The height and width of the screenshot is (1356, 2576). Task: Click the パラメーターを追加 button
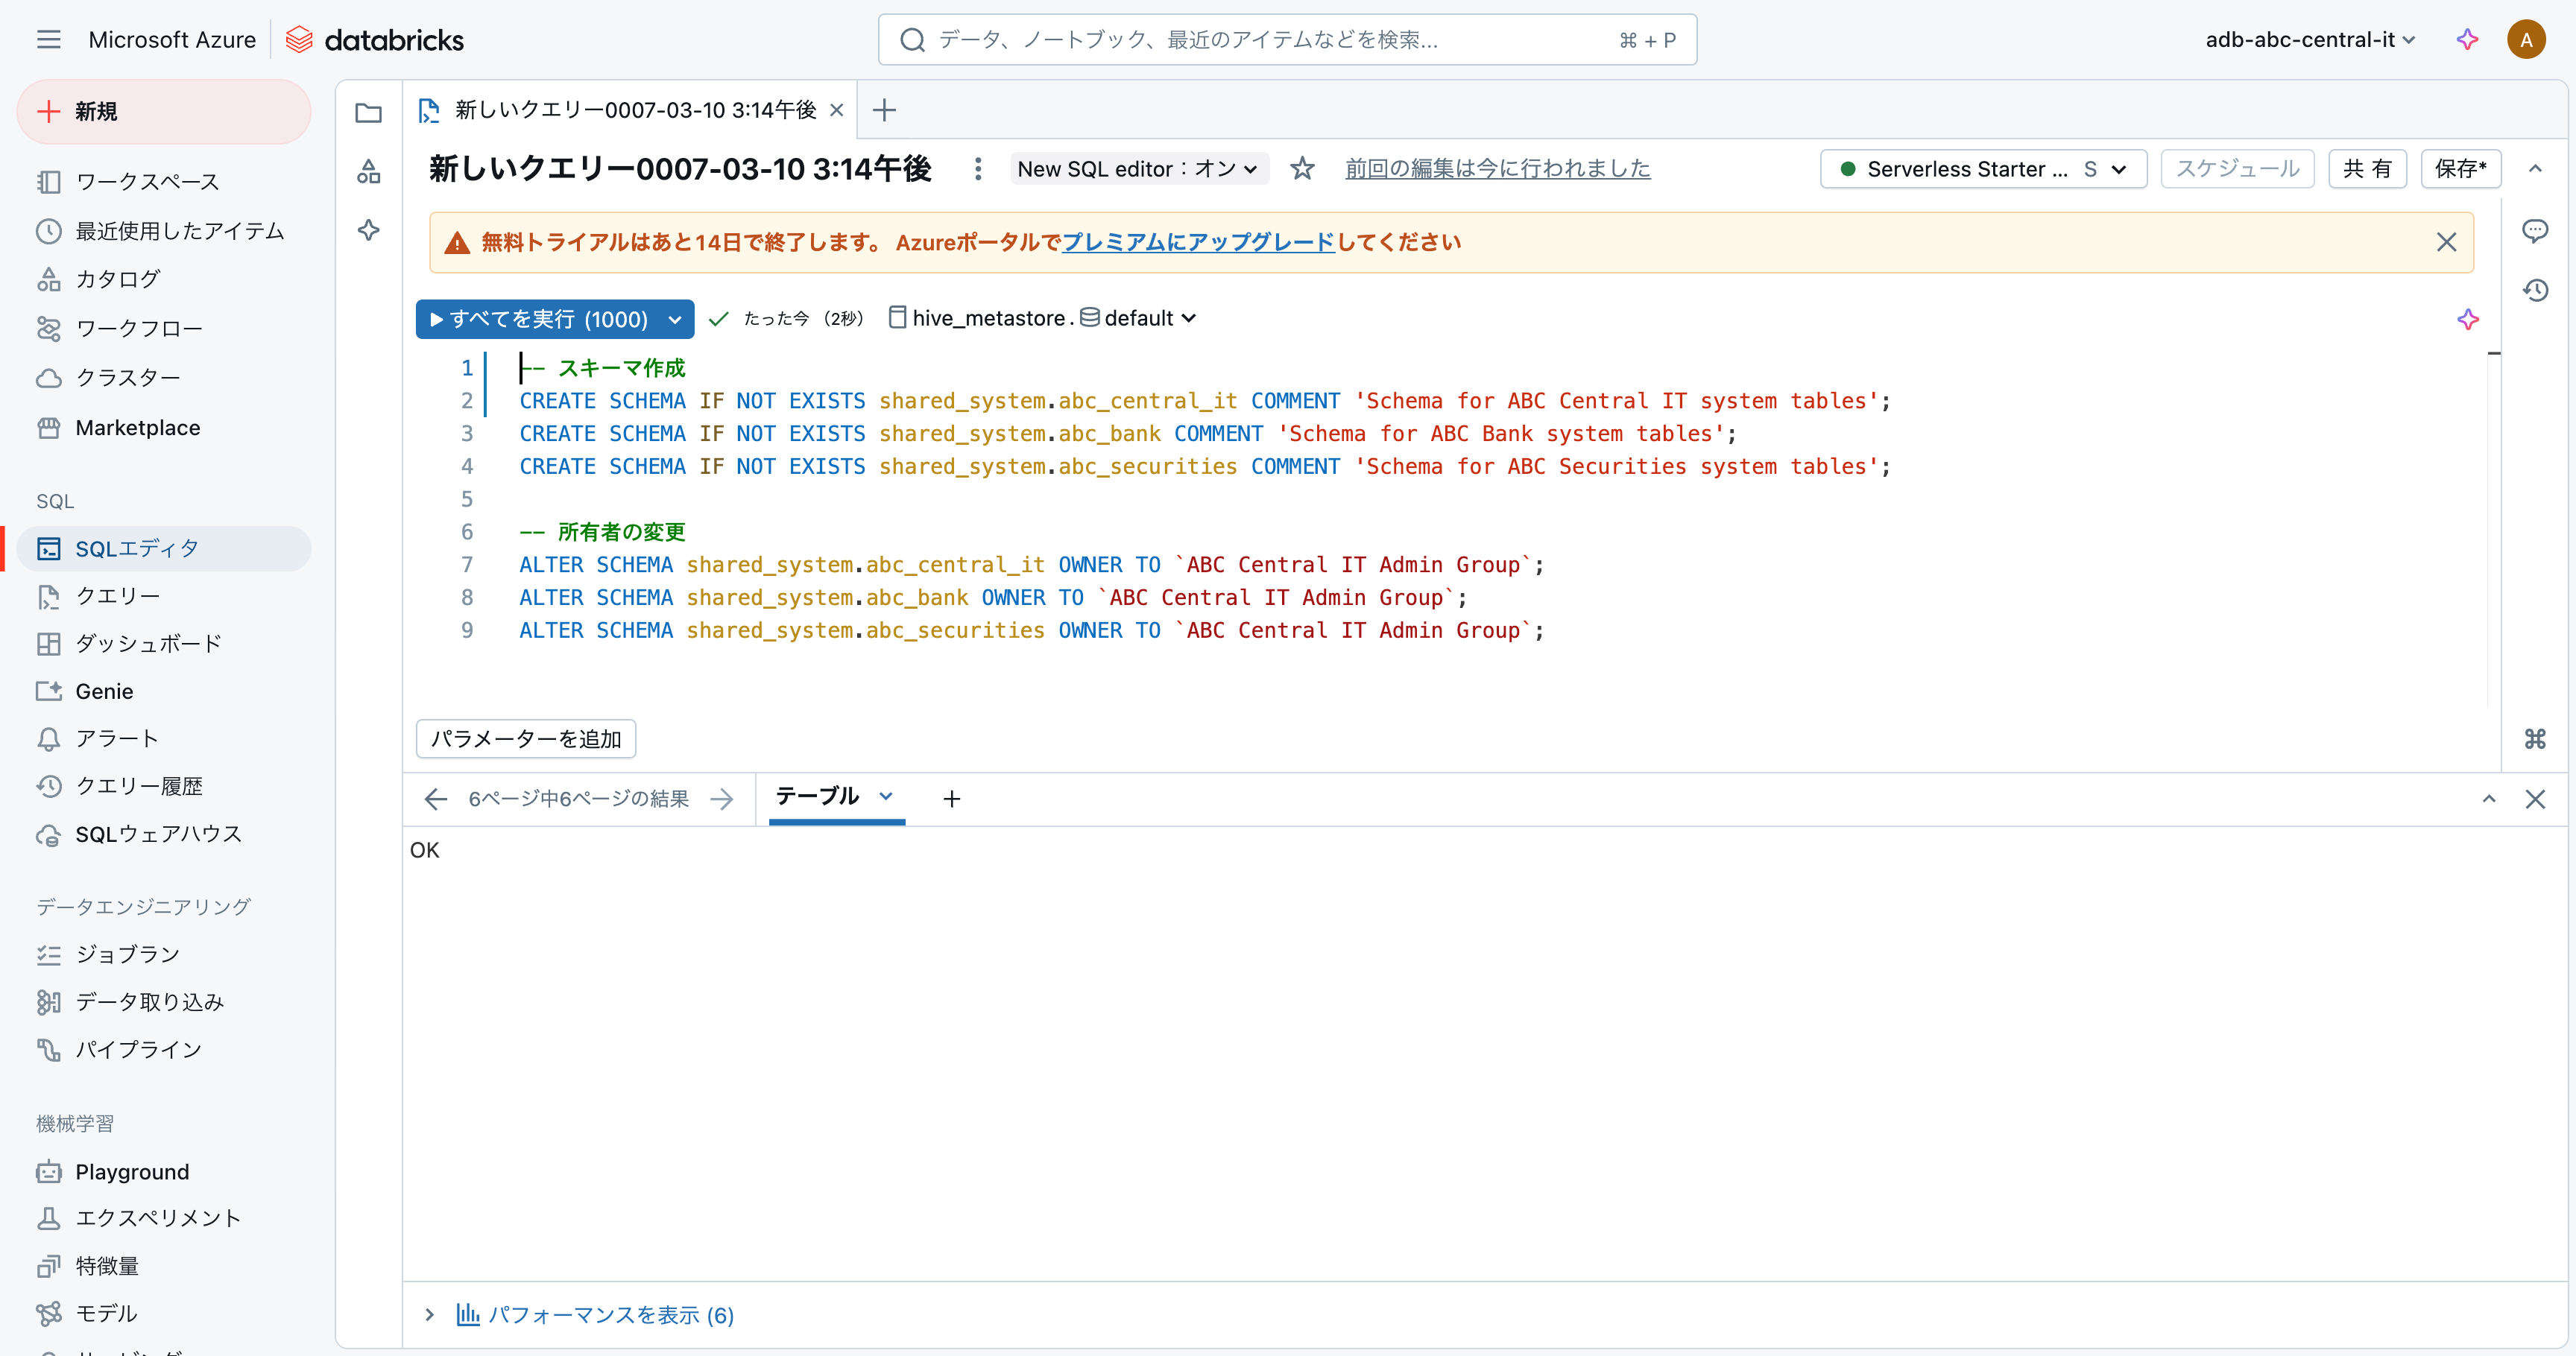(525, 738)
